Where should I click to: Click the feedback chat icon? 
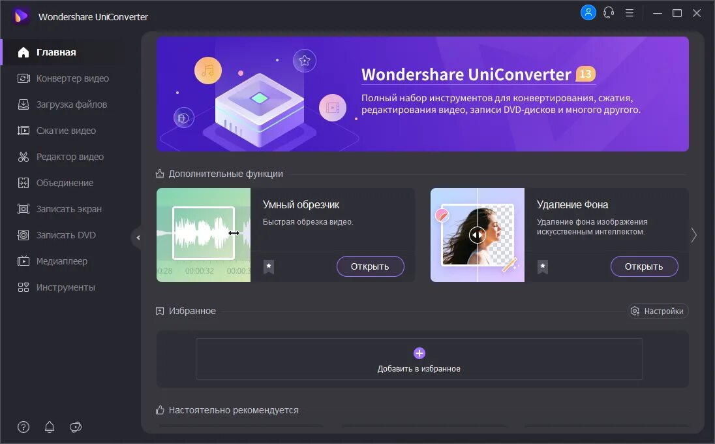(x=75, y=427)
